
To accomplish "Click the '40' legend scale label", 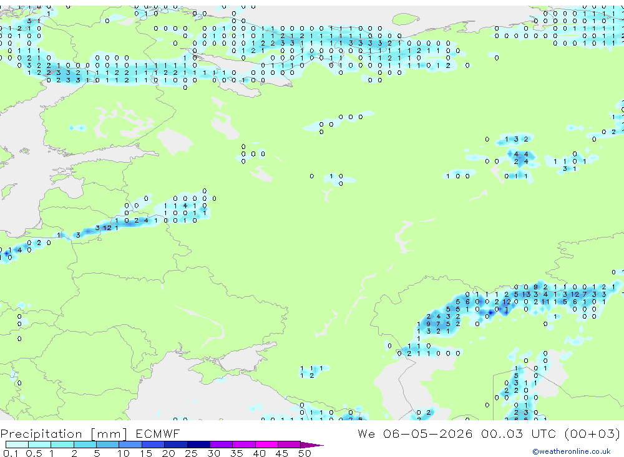I will click(259, 453).
